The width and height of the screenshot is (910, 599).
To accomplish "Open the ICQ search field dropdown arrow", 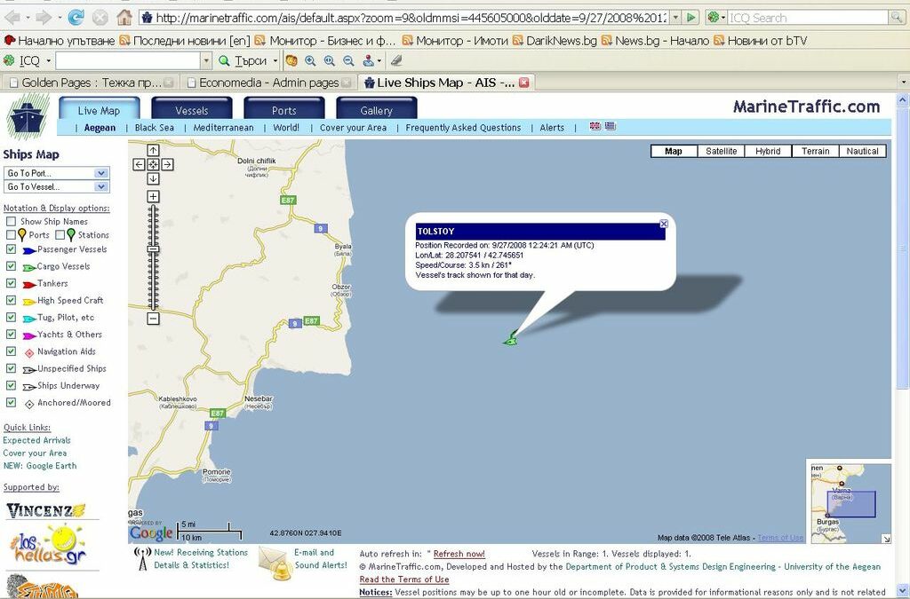I will point(206,61).
